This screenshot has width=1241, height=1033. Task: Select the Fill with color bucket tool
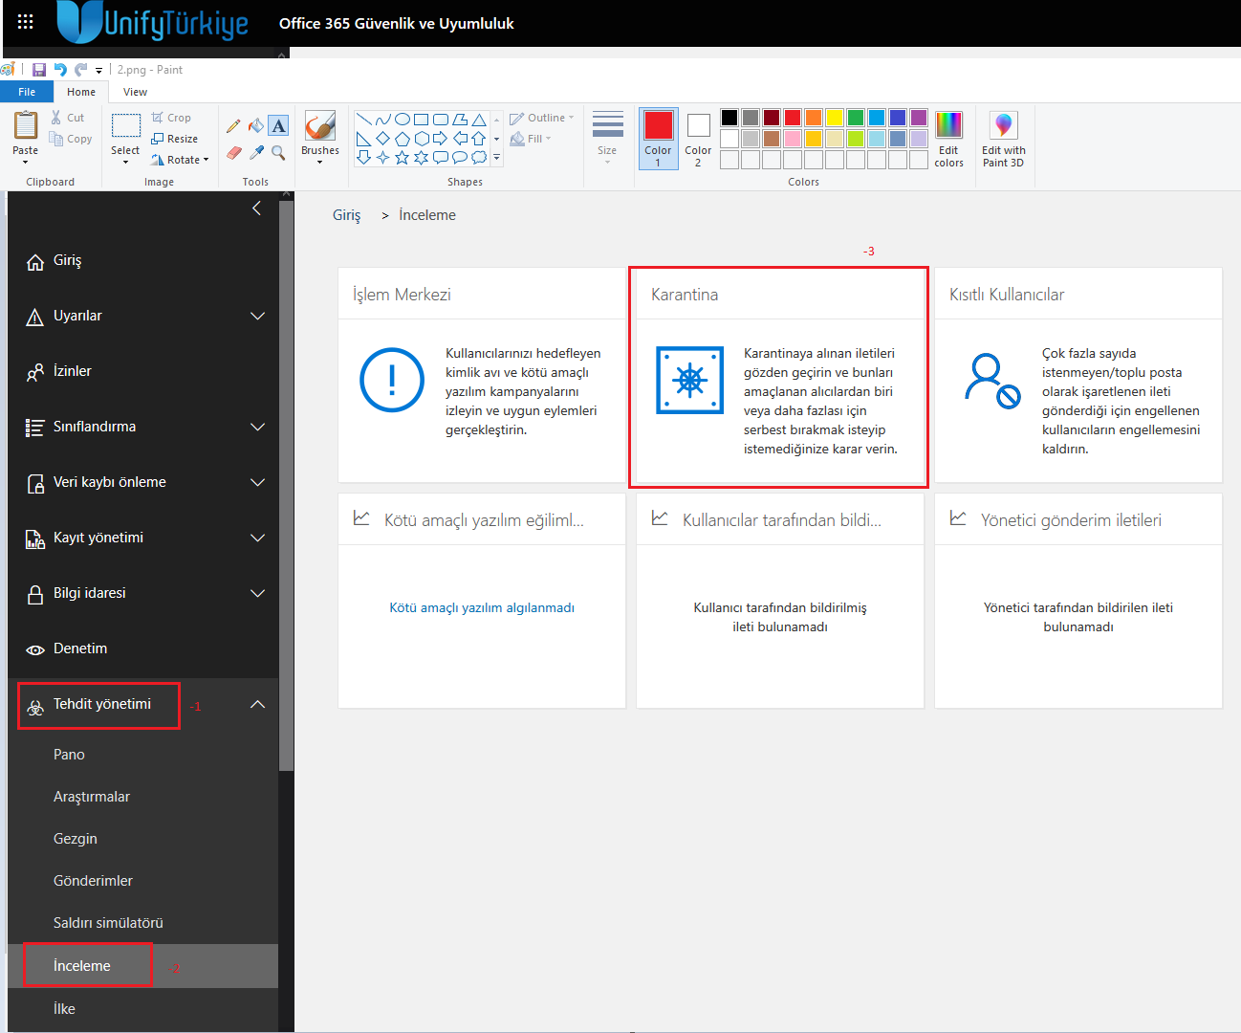coord(255,126)
